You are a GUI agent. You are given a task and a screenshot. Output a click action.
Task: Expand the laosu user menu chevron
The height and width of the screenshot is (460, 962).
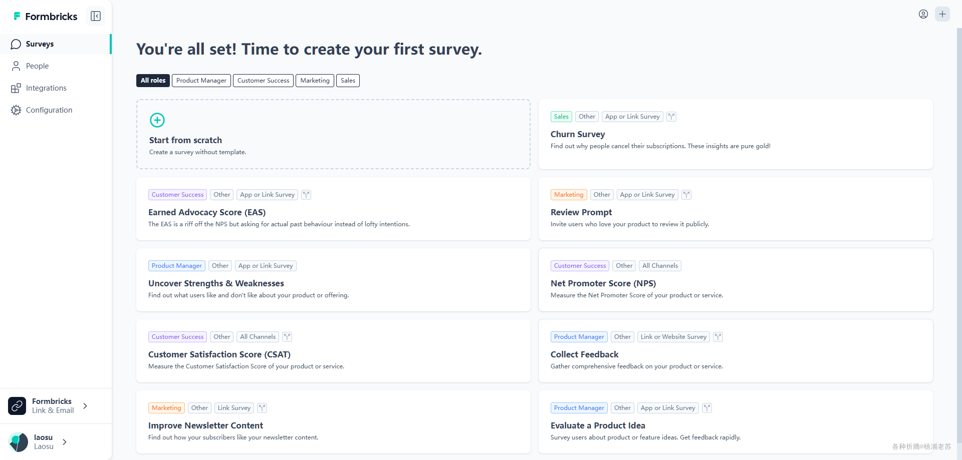point(65,442)
